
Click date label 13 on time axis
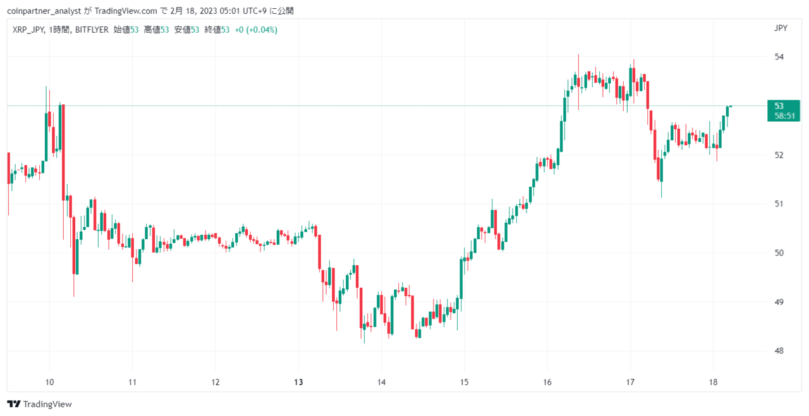pyautogui.click(x=299, y=382)
